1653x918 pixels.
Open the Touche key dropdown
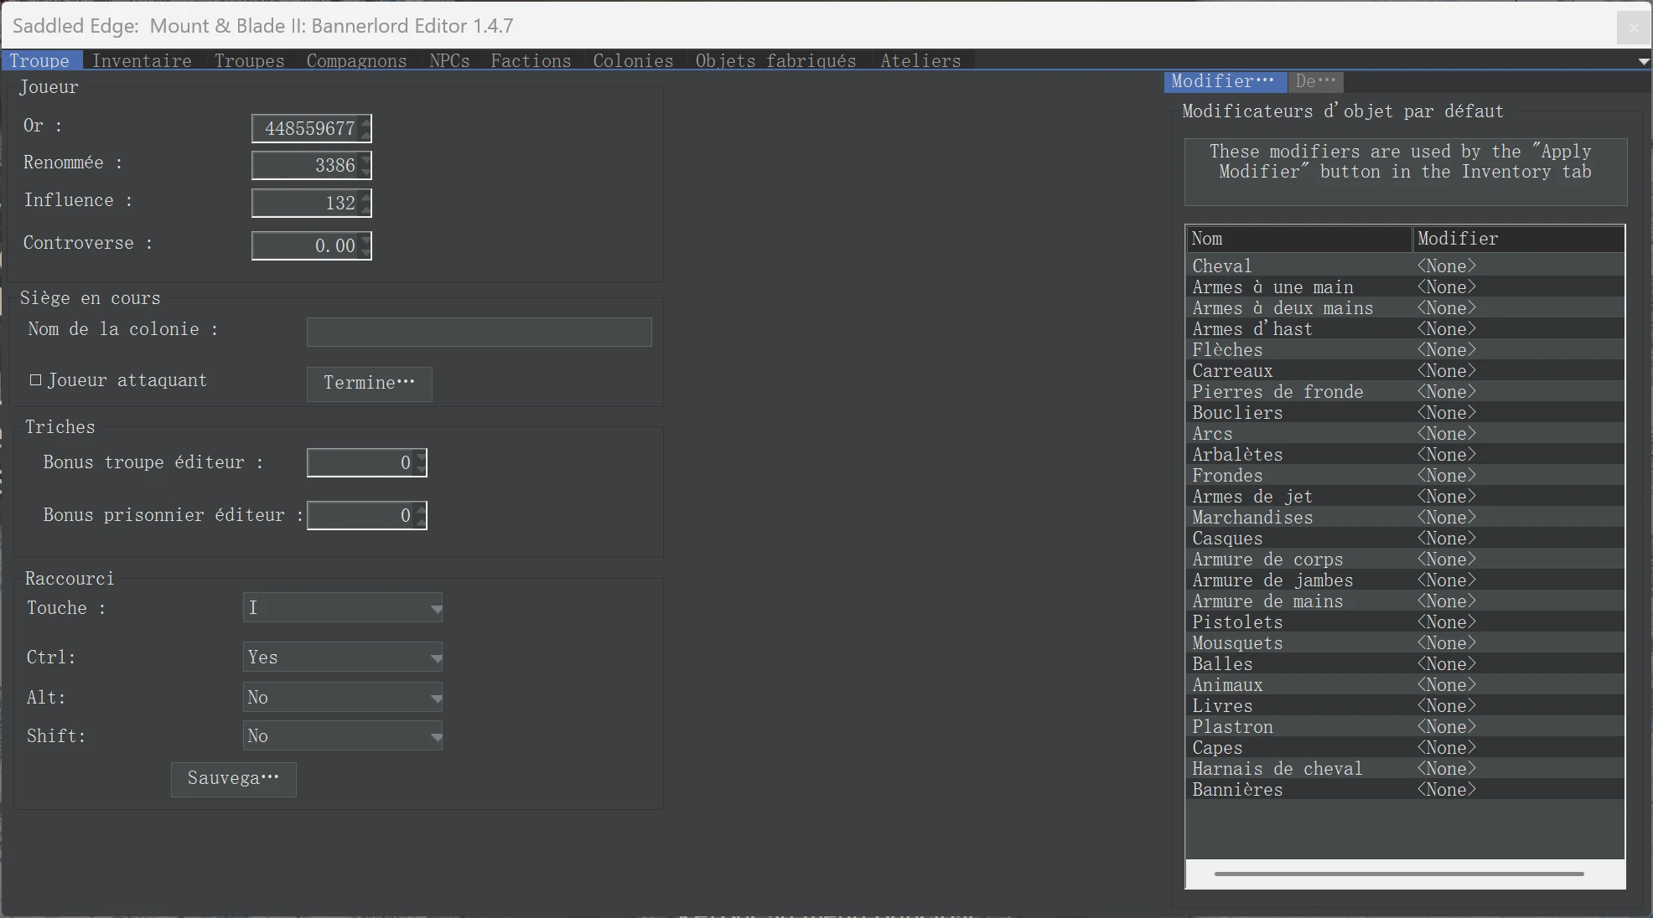[343, 608]
